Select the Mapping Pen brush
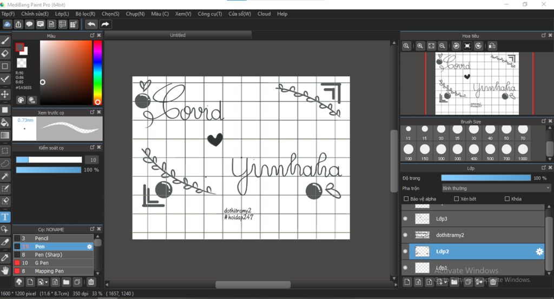The height and width of the screenshot is (299, 554). pyautogui.click(x=54, y=271)
